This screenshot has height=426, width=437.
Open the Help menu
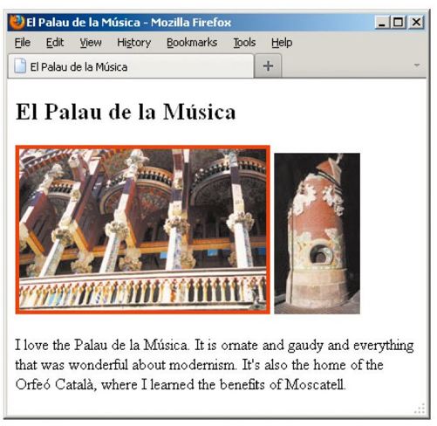(282, 43)
